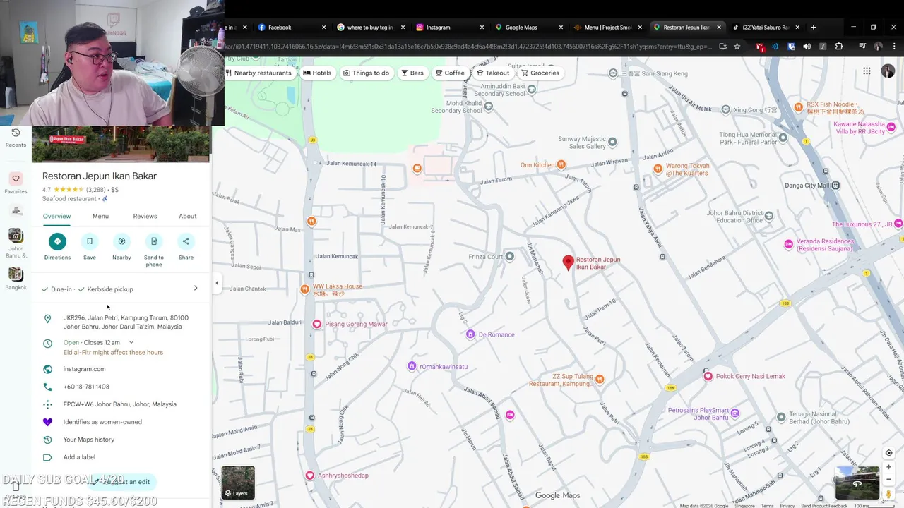
Task: Click the Frinza Court marker
Action: coord(509,256)
